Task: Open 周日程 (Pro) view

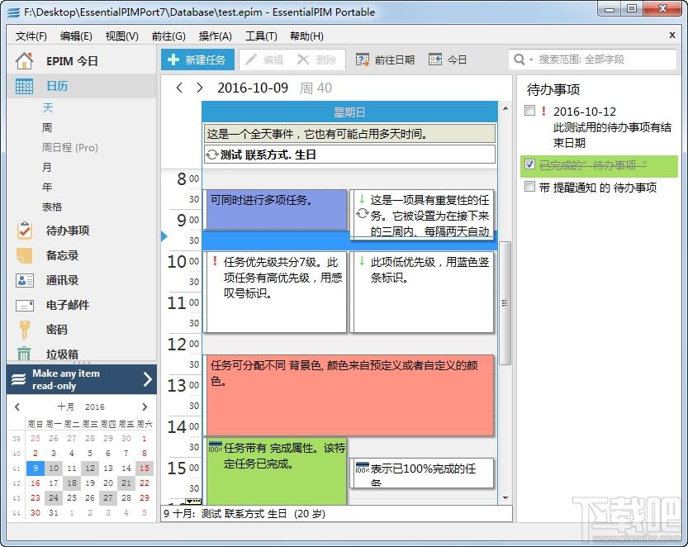Action: coord(69,148)
